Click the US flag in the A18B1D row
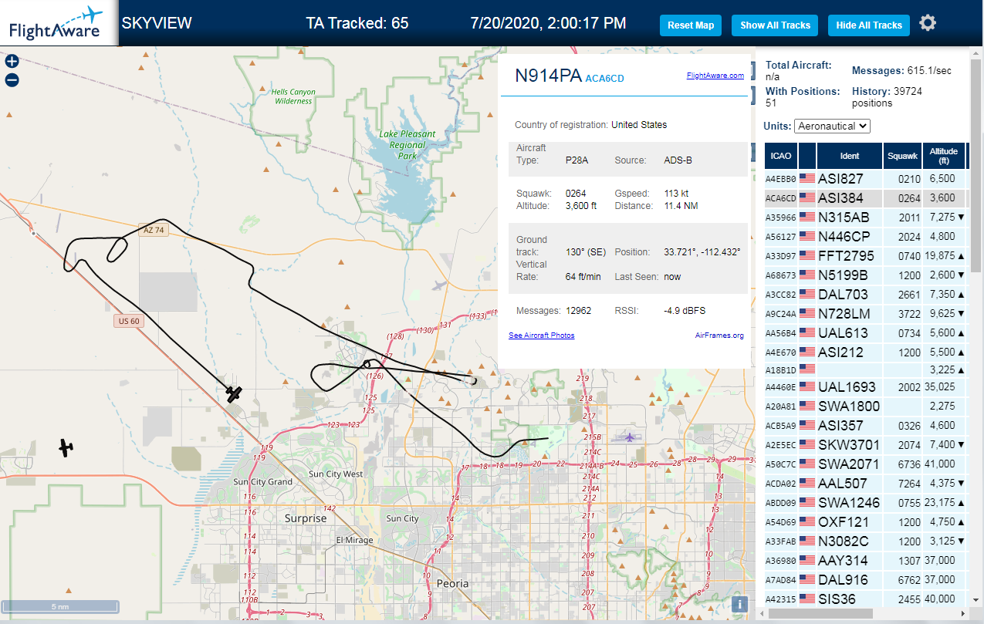 click(807, 369)
